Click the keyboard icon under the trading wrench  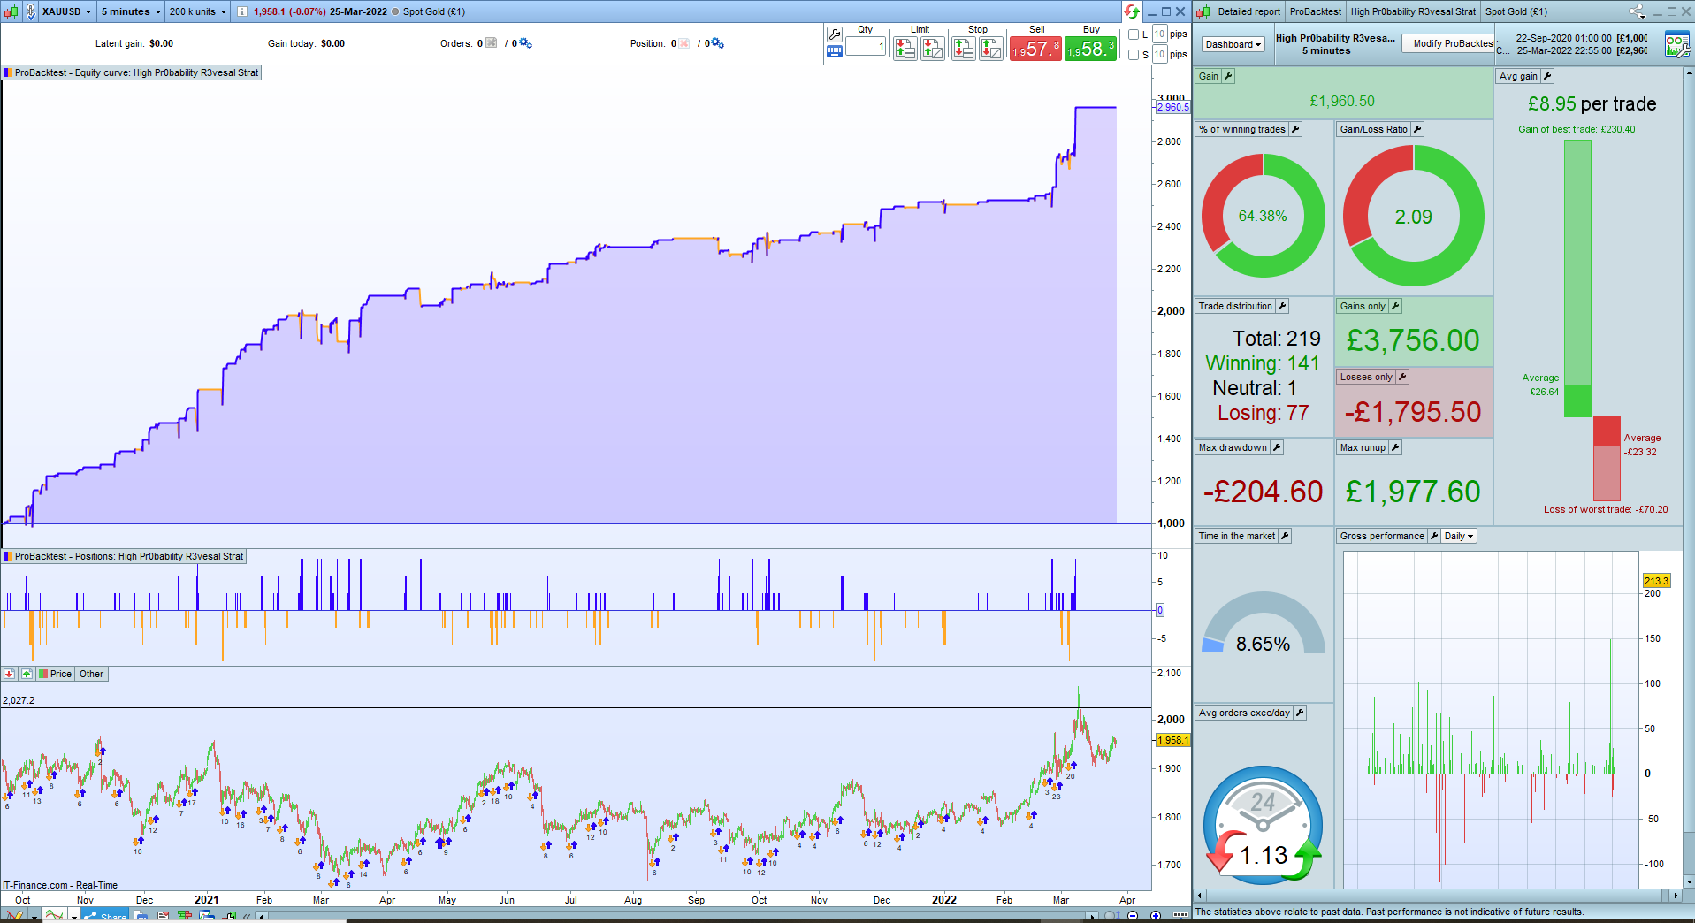click(x=834, y=51)
